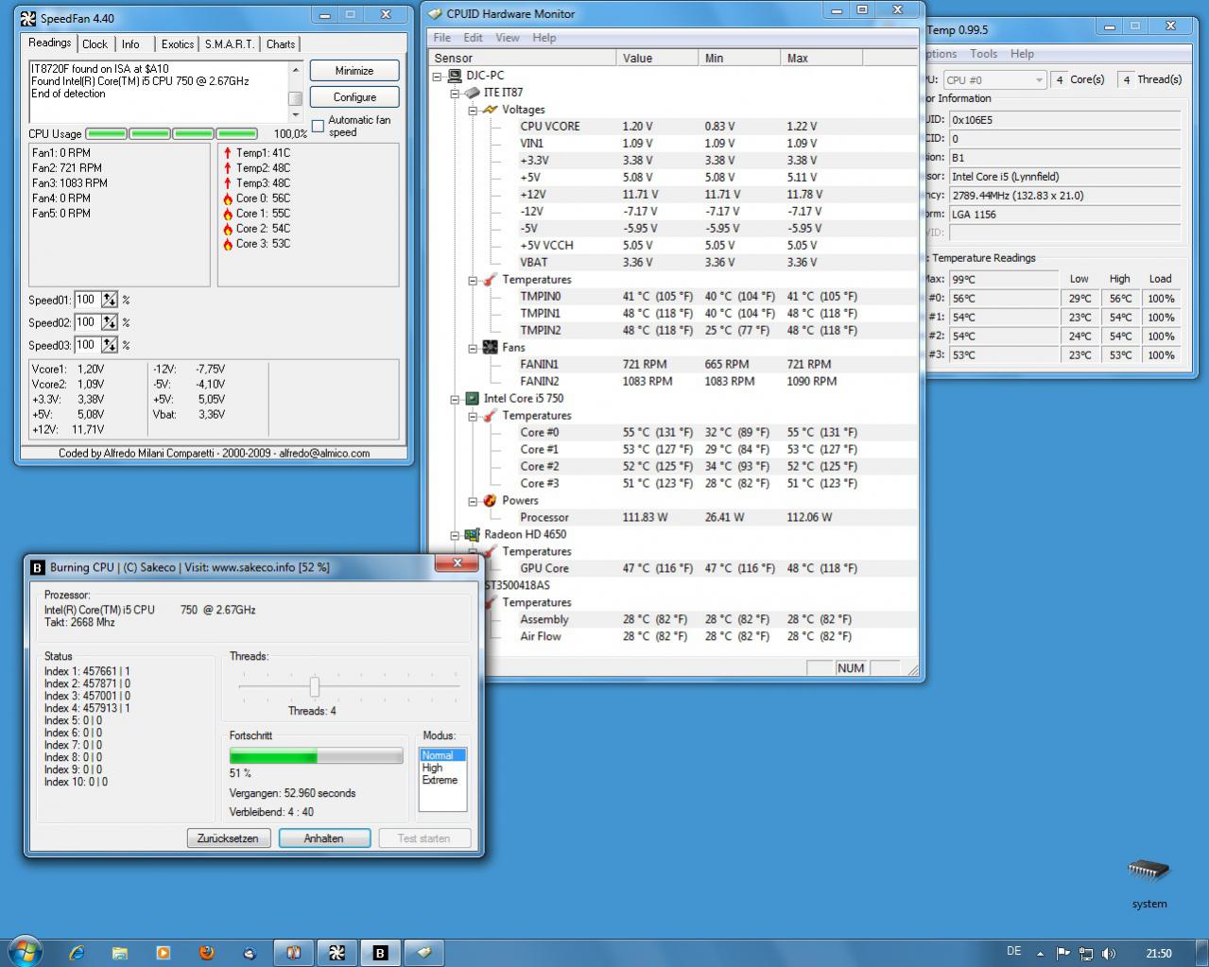Collapse ITE IT87 Temperatures node
The width and height of the screenshot is (1209, 967).
pyautogui.click(x=473, y=280)
